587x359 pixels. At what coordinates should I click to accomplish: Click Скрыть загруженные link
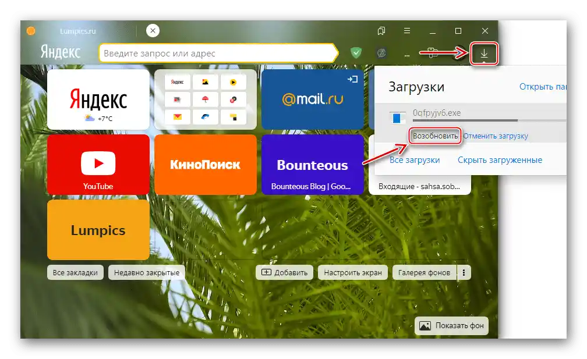[500, 160]
